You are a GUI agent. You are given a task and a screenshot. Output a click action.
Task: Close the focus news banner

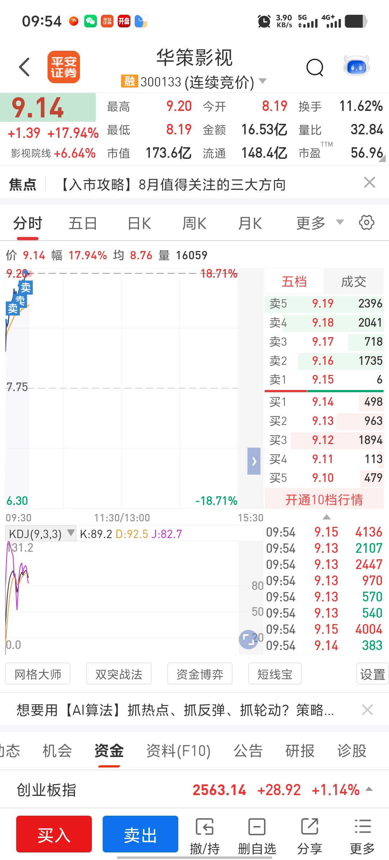(370, 182)
